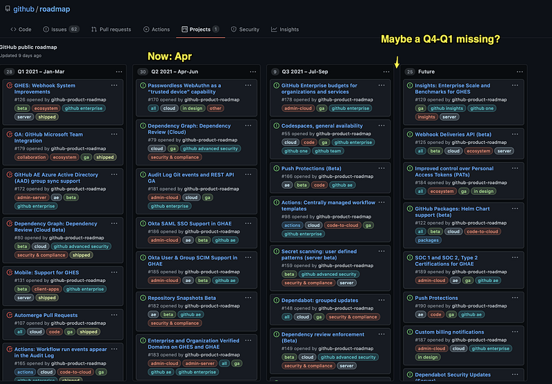Click the roadmap repository link
Image resolution: width=552 pixels, height=384 pixels.
tap(55, 9)
